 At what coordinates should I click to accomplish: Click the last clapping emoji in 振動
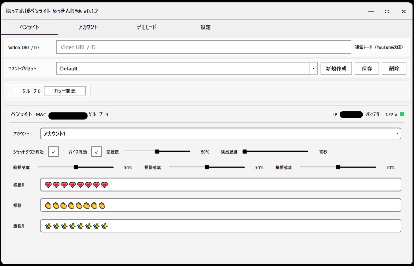(102, 205)
